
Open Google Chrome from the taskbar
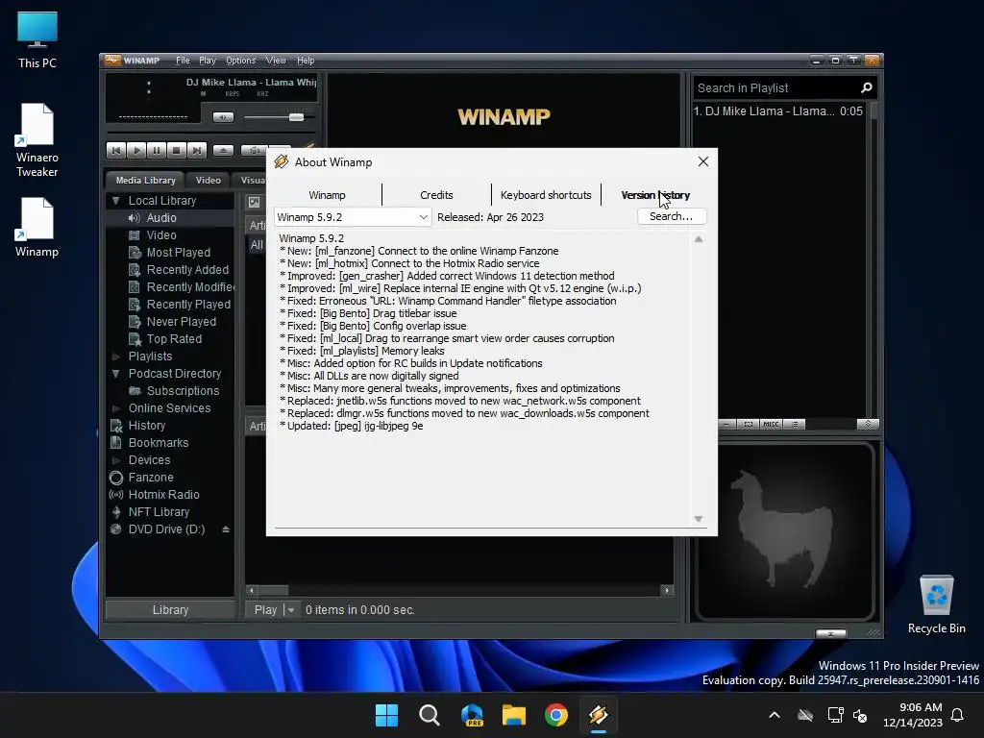[556, 715]
